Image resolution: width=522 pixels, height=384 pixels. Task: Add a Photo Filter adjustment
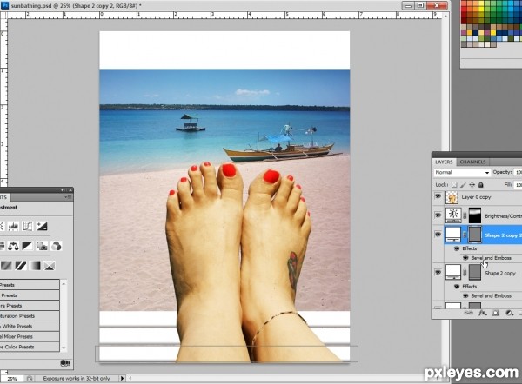point(42,246)
